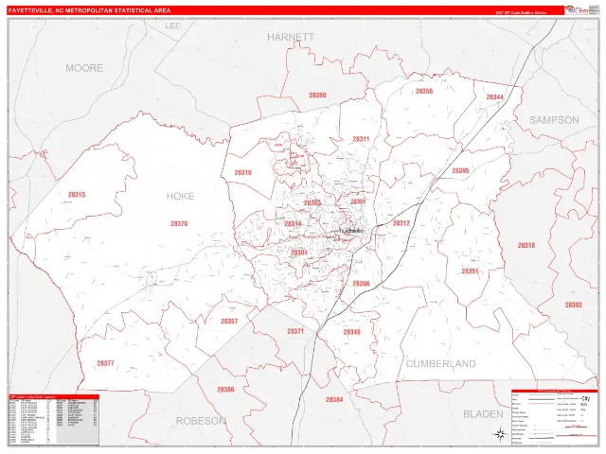This screenshot has width=606, height=454.
Task: Select ZIP code 28376 label
Action: [x=179, y=223]
